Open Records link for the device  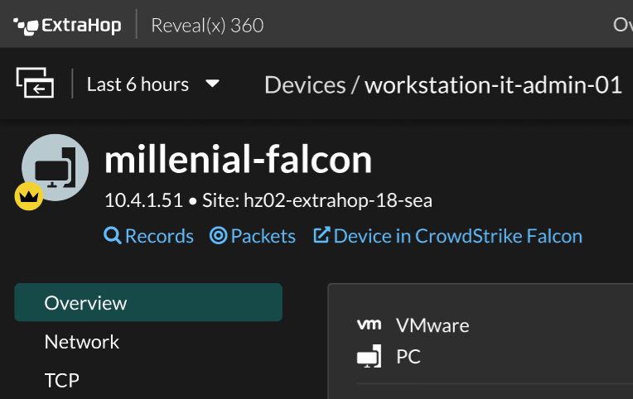159,236
